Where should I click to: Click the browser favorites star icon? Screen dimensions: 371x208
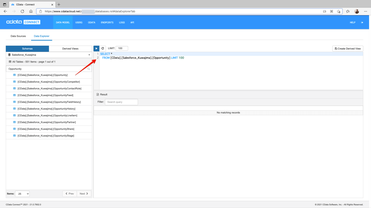tap(348, 11)
